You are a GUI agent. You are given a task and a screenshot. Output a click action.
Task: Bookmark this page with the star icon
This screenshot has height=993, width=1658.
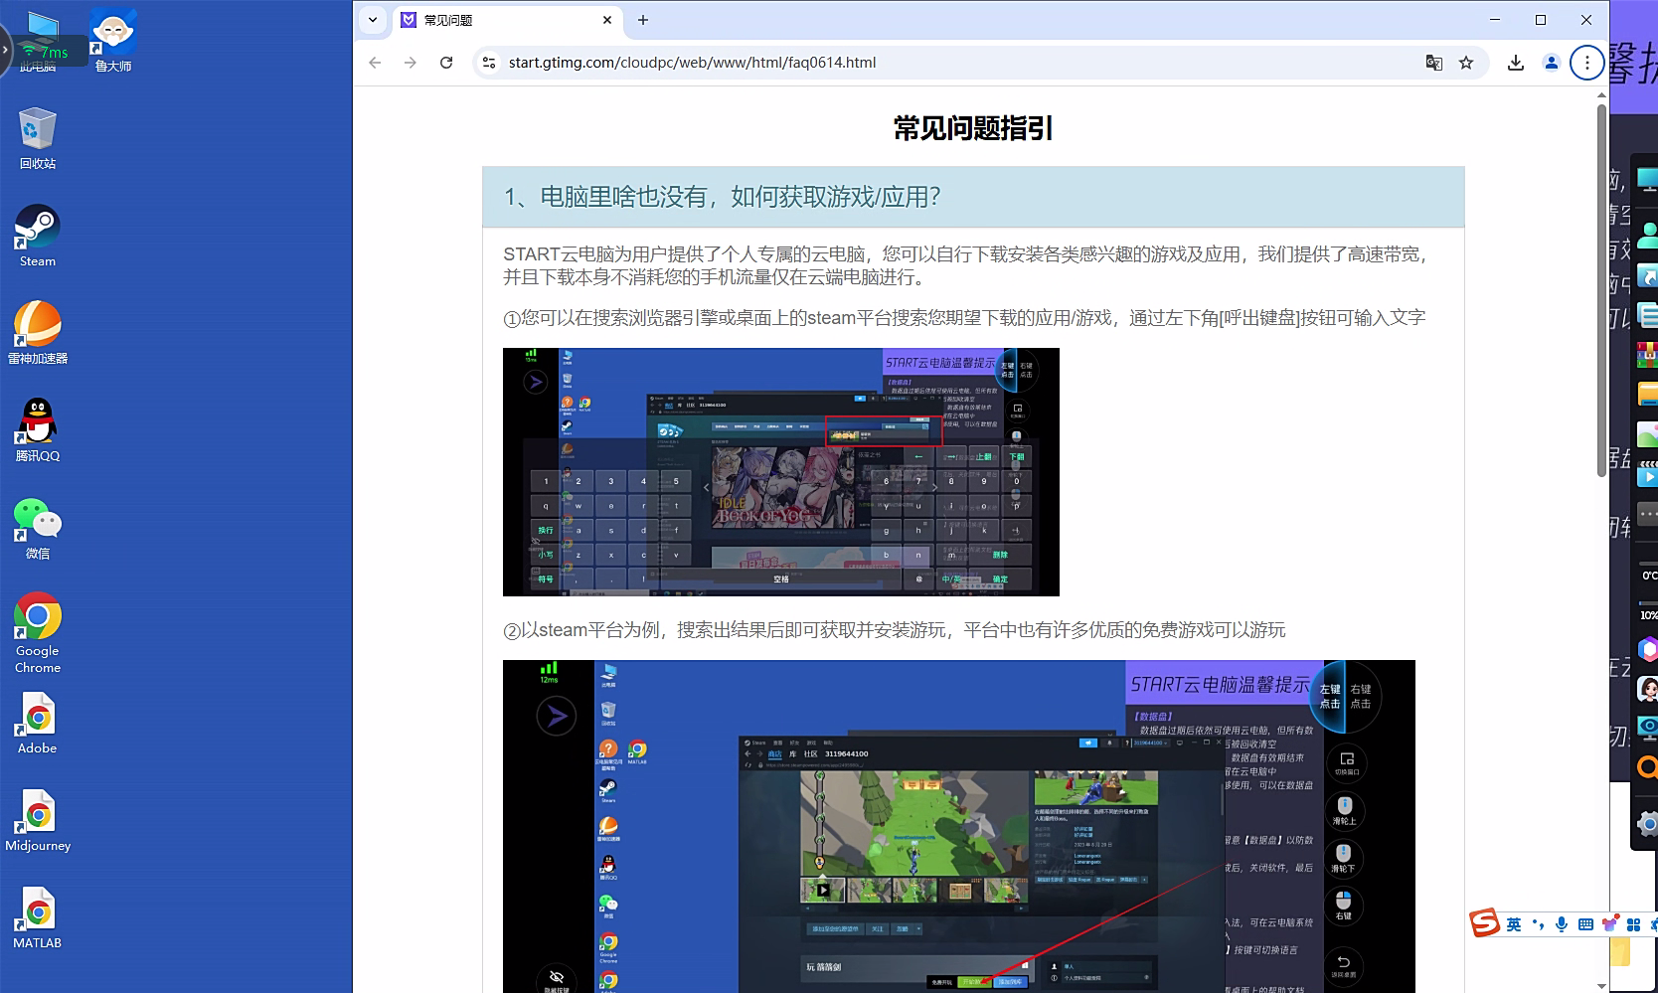pyautogui.click(x=1466, y=63)
